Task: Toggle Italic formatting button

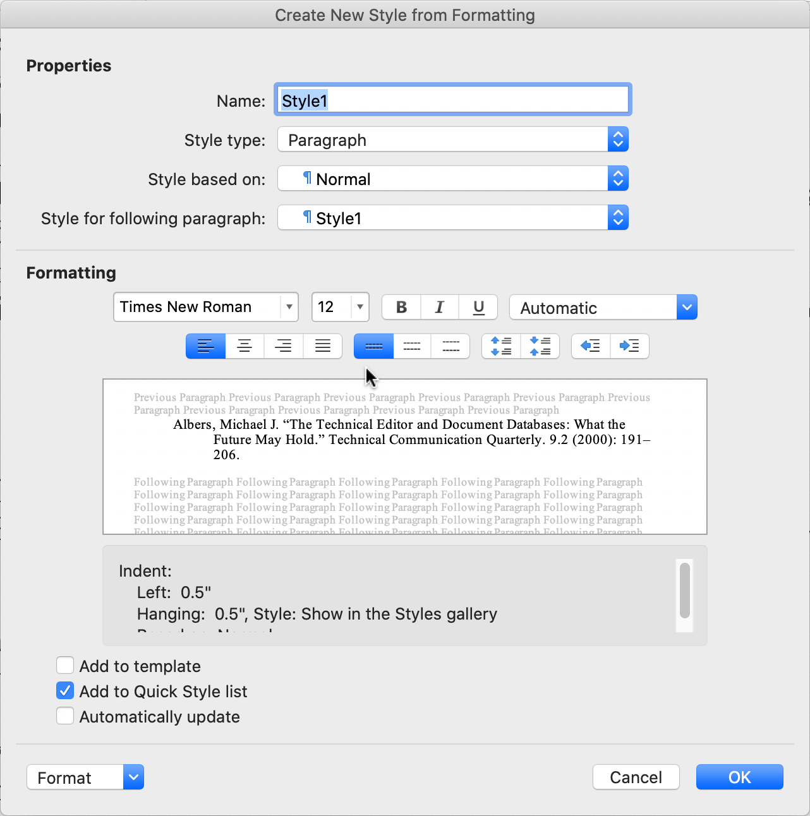Action: tap(440, 308)
